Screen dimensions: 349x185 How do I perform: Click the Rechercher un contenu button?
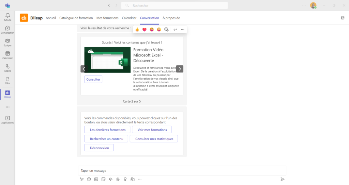click(x=106, y=139)
